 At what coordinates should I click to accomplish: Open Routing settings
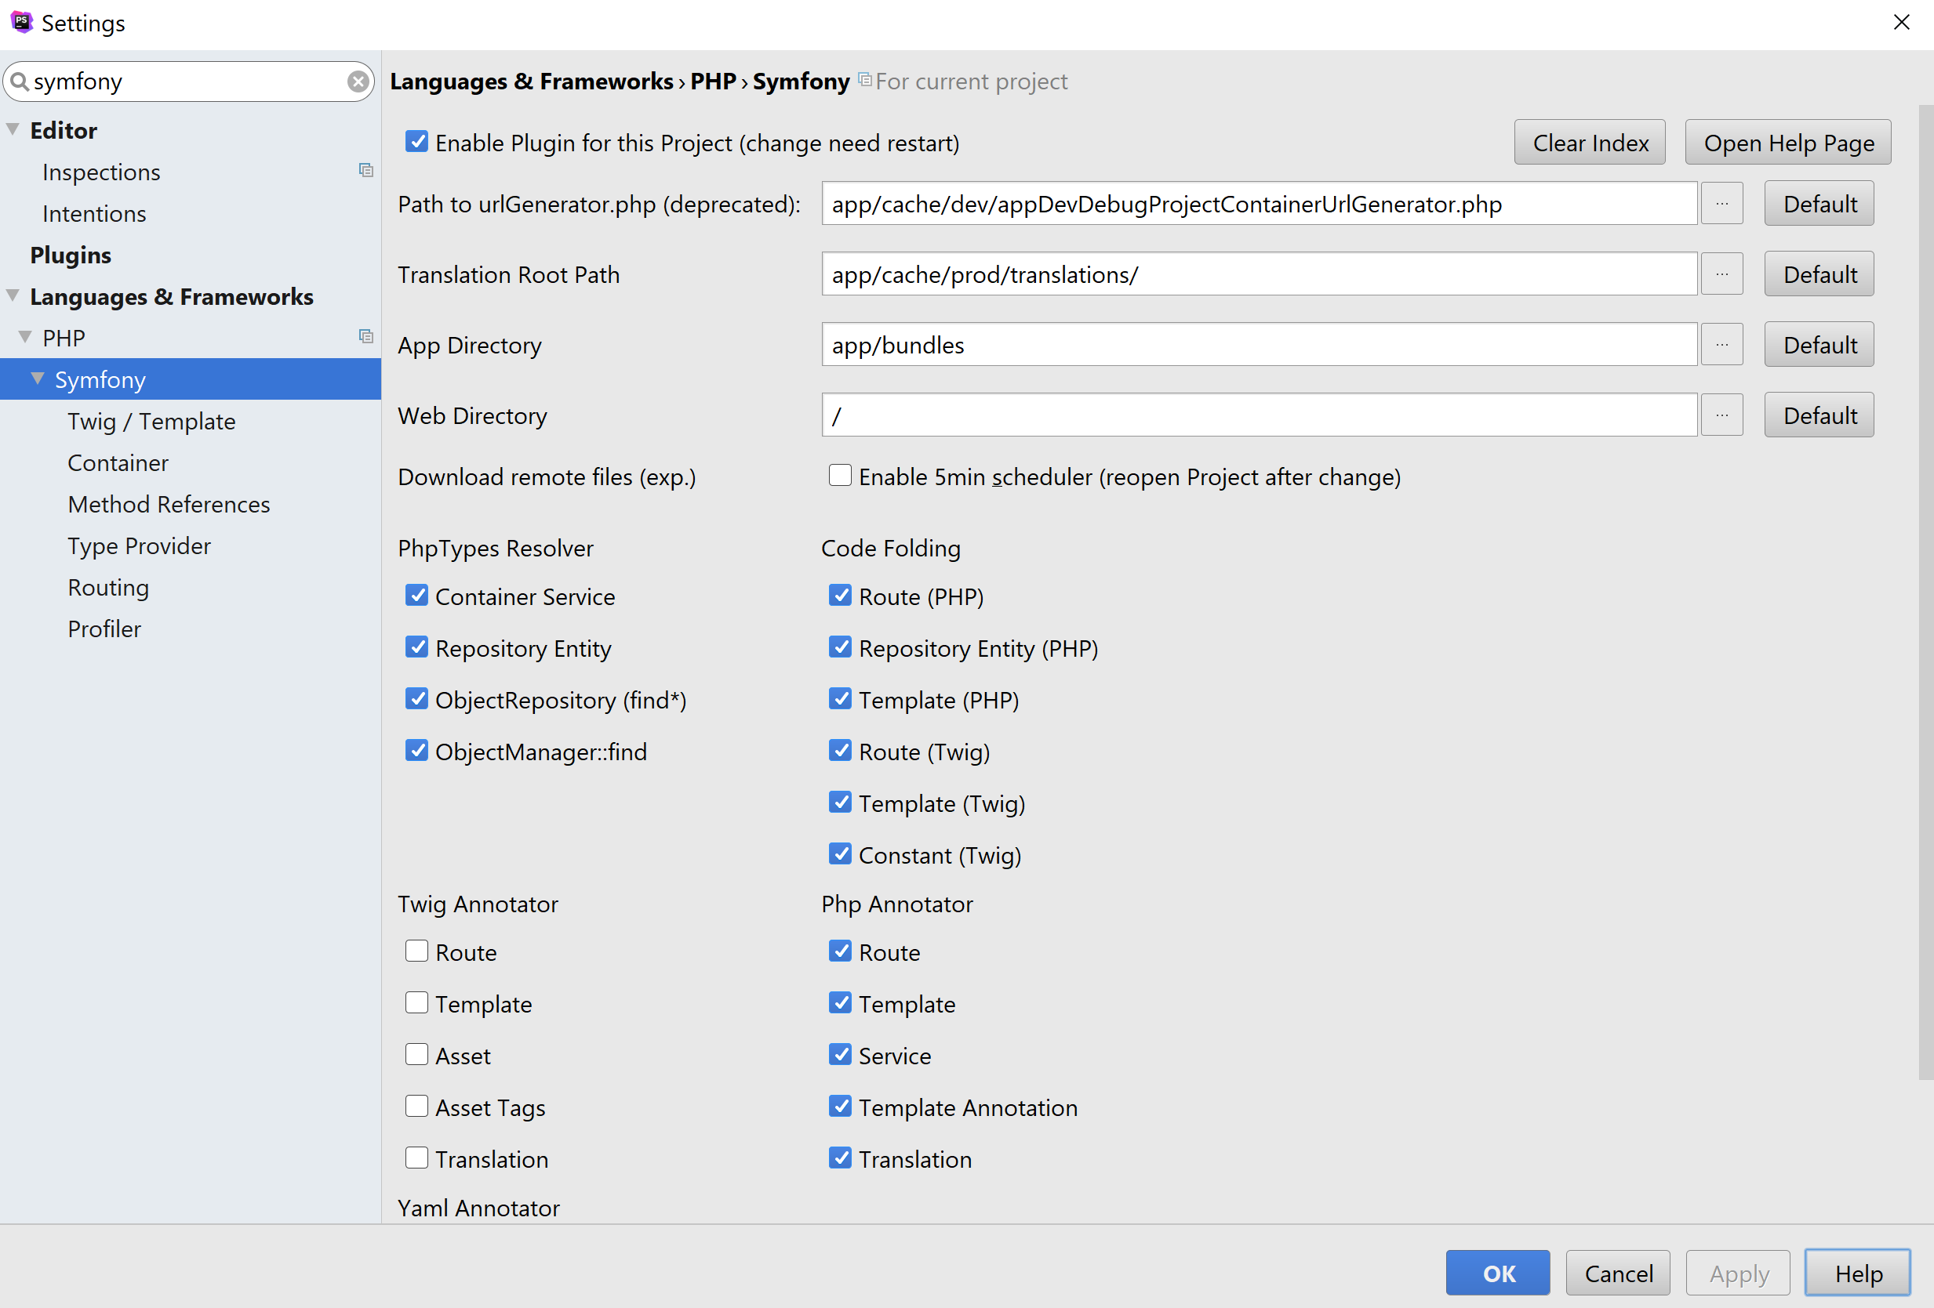(x=108, y=588)
